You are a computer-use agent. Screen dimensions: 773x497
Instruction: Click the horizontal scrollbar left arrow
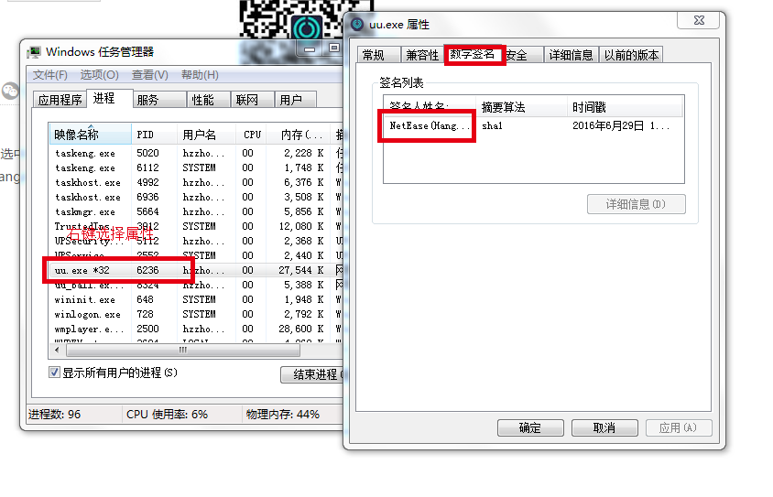(x=57, y=351)
